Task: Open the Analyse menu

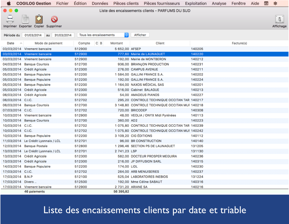Action: point(219,3)
